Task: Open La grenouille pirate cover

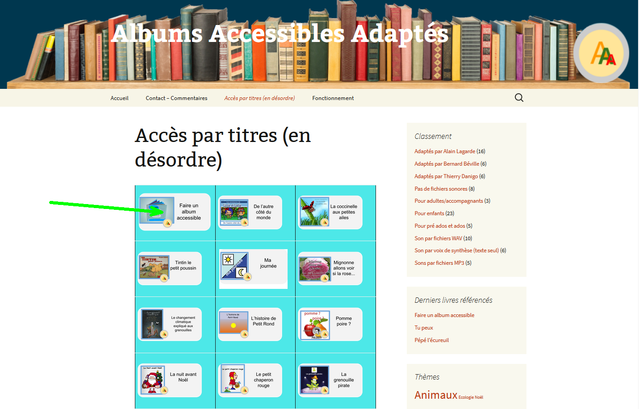Action: click(x=314, y=380)
